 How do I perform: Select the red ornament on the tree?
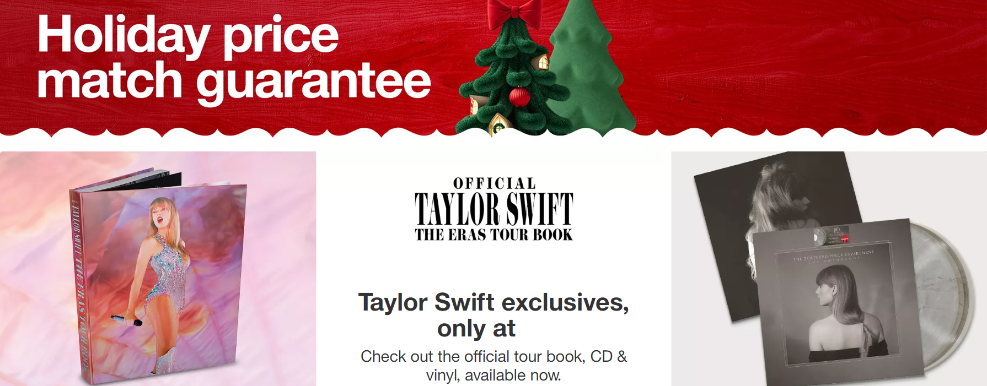tap(519, 97)
